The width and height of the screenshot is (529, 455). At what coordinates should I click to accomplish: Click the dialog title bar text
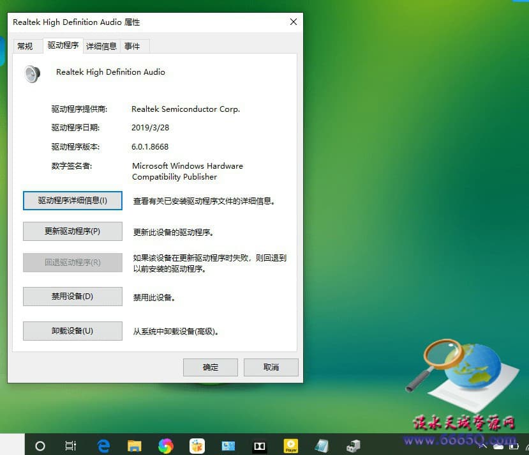coord(76,22)
